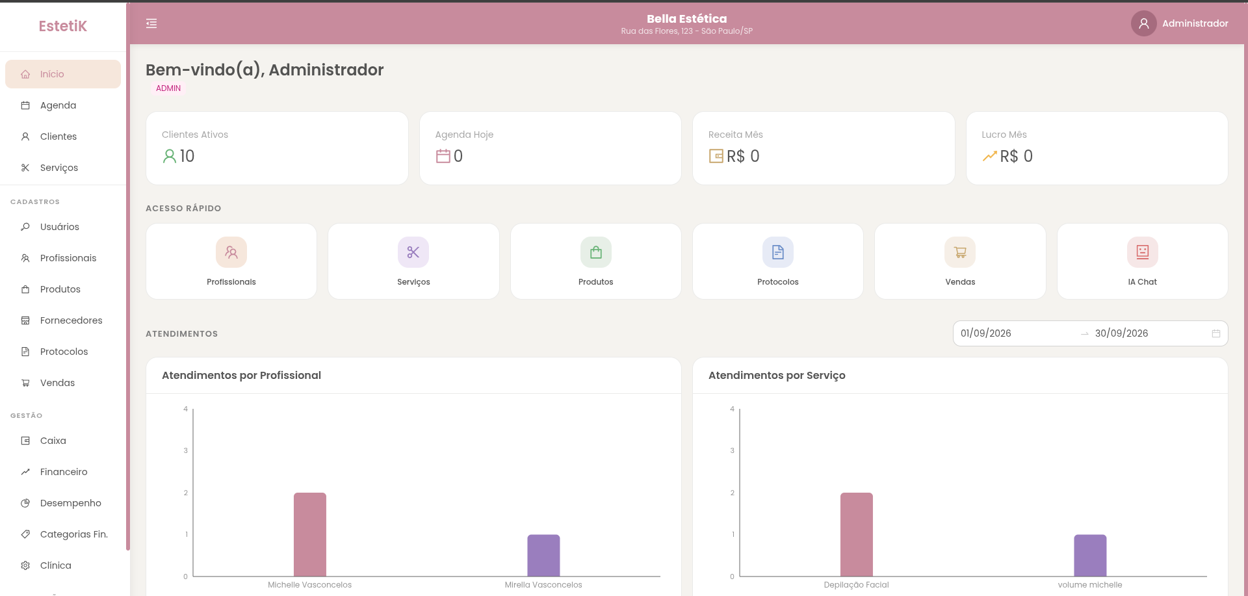The height and width of the screenshot is (596, 1248).
Task: Click the Receita Mês wallet icon
Action: click(x=716, y=156)
